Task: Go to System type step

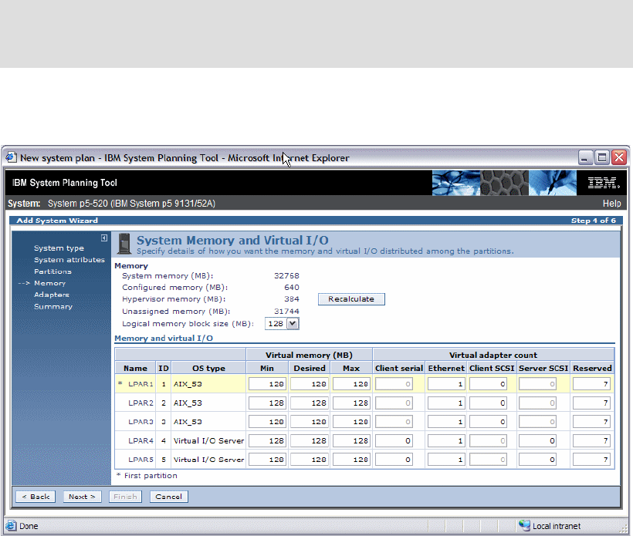Action: click(x=59, y=248)
